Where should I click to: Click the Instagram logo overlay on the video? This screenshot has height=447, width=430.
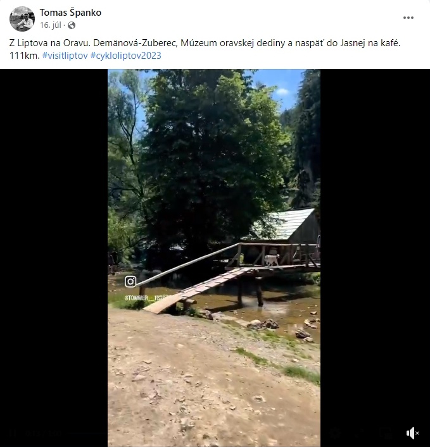tap(130, 281)
